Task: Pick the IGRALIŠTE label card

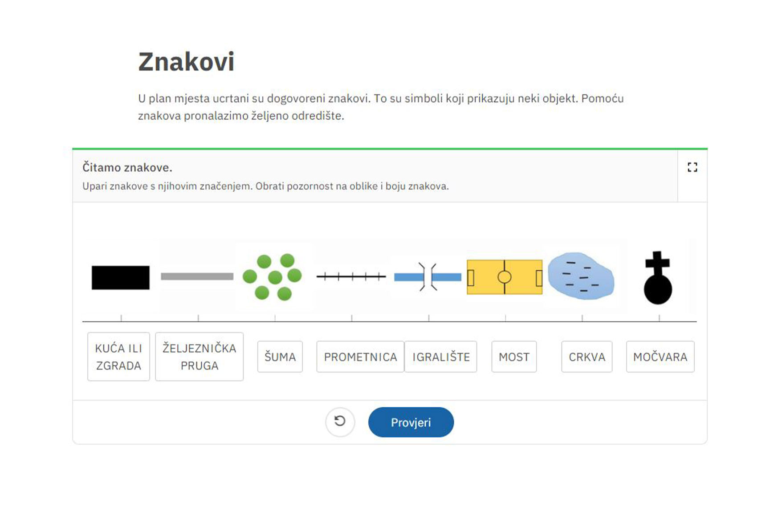Action: [441, 357]
